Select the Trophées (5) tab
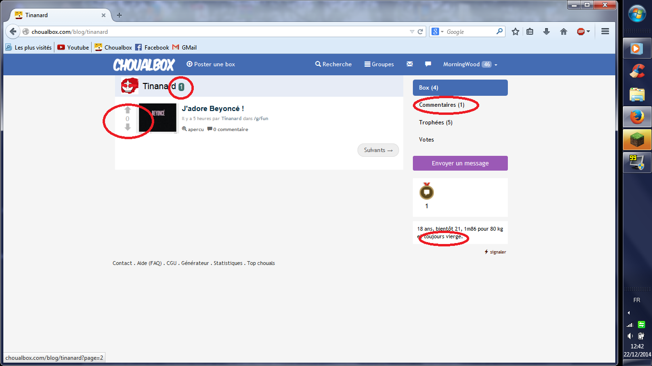The width and height of the screenshot is (652, 366). pos(435,122)
